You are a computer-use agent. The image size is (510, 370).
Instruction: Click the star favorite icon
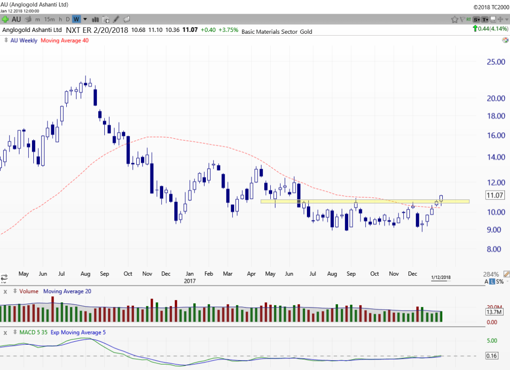pos(455,19)
